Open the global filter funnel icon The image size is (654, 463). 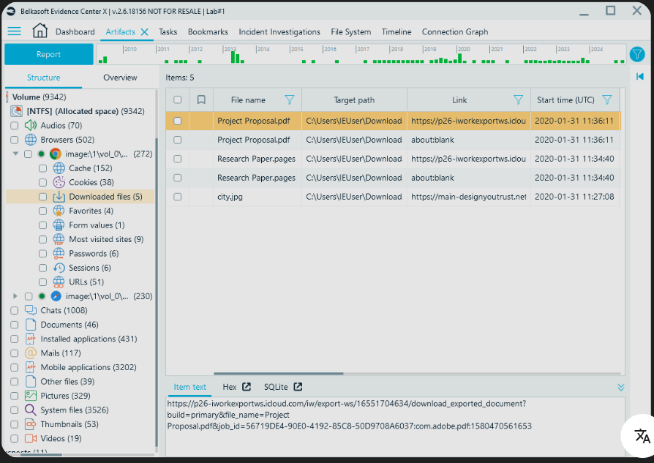(636, 53)
